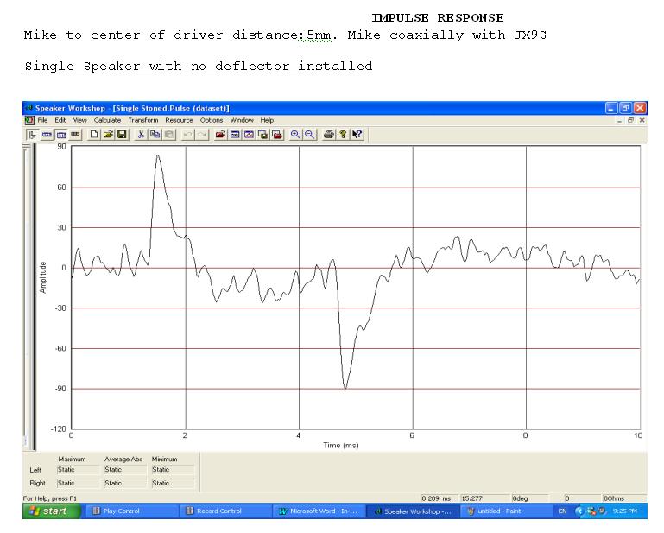Viewport: 664px width, 533px height.
Task: Click the chart window icon in the toolbar
Action: (249, 135)
